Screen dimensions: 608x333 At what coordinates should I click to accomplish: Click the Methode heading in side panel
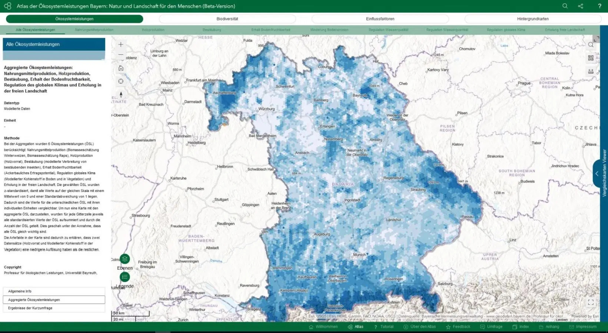[11, 138]
